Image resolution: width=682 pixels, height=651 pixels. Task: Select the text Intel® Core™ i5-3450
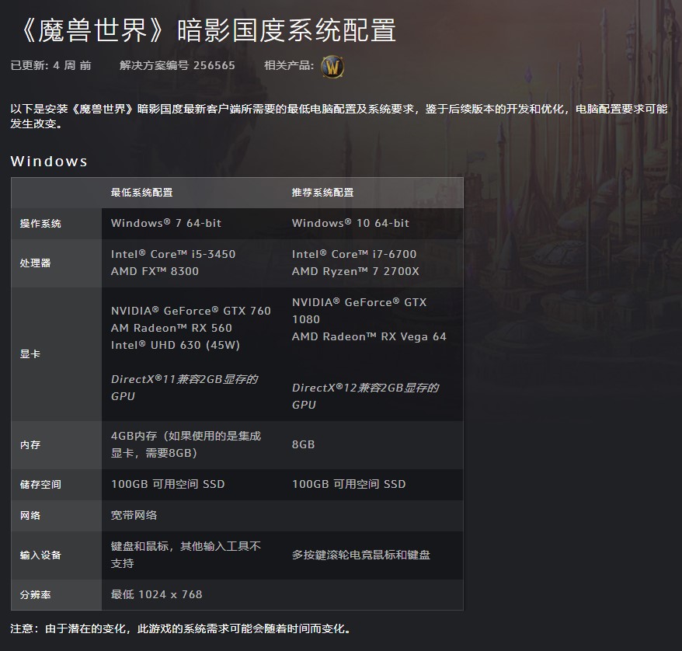[x=173, y=254]
